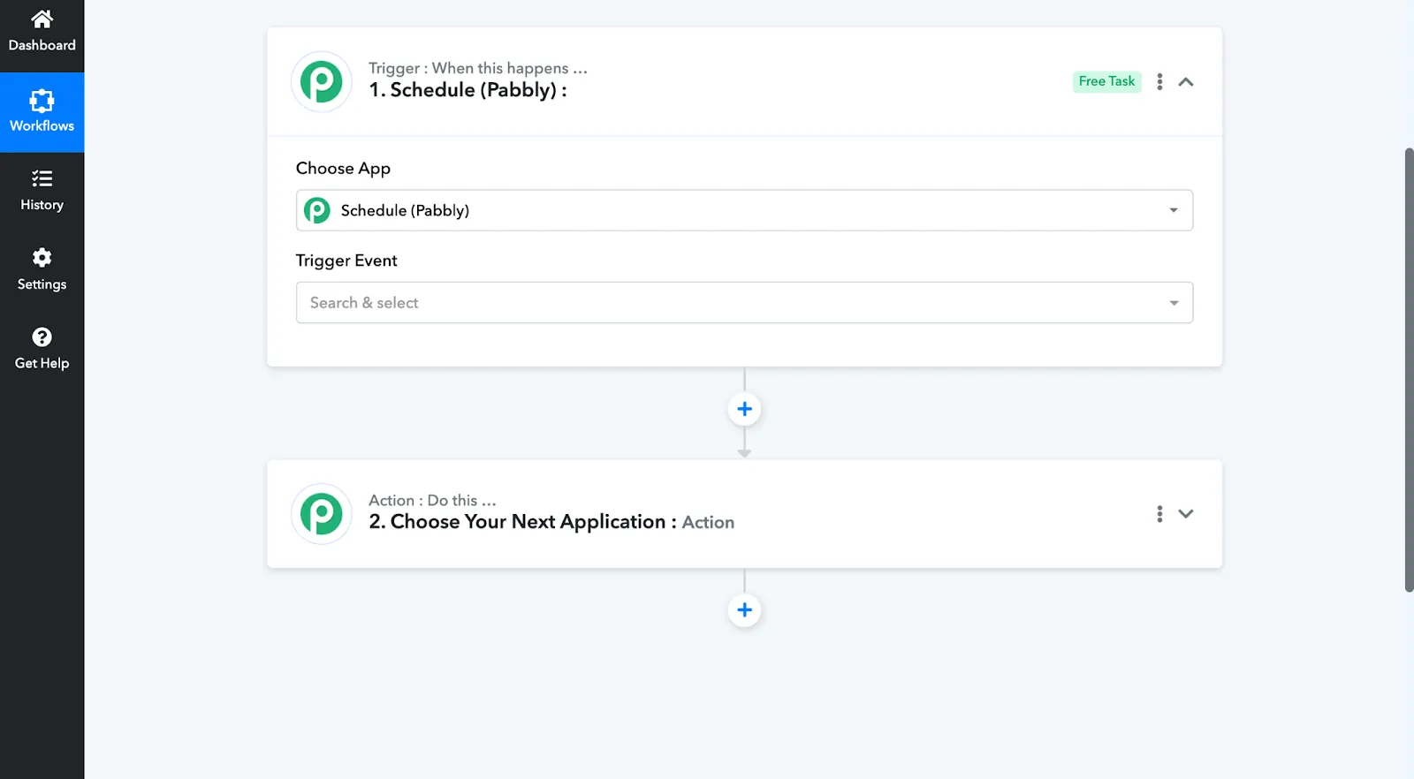Collapse the Schedule (Pabbly) trigger step
This screenshot has width=1414, height=779.
(x=1186, y=82)
